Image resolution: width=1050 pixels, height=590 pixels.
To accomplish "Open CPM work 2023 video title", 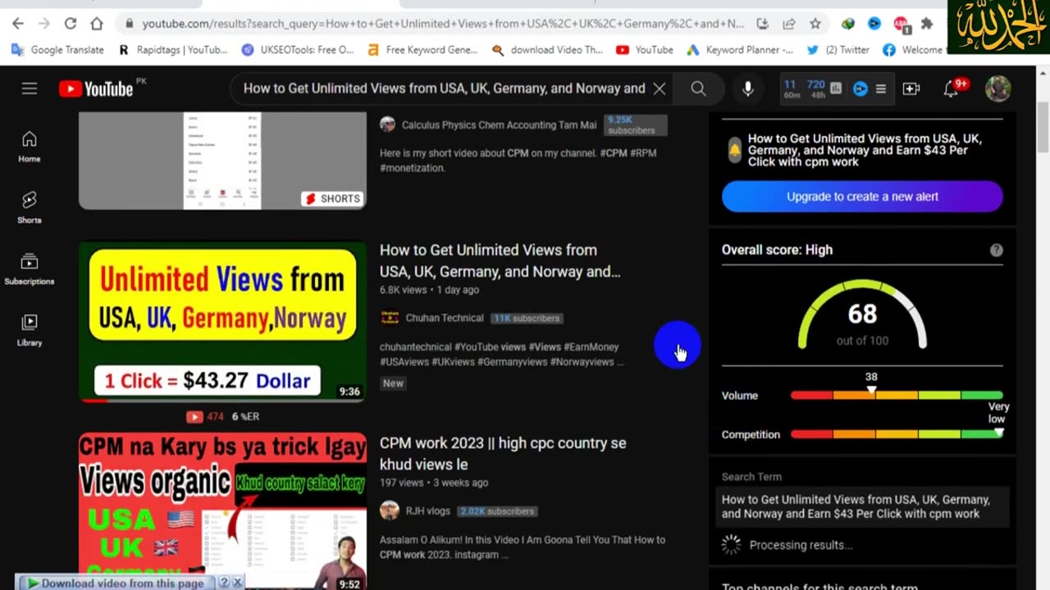I will 503,453.
